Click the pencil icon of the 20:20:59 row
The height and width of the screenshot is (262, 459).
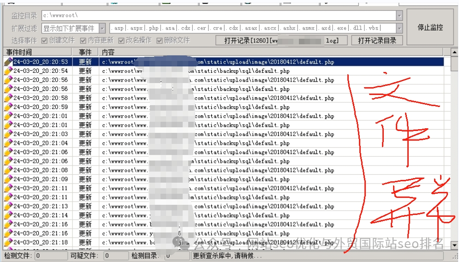point(8,107)
